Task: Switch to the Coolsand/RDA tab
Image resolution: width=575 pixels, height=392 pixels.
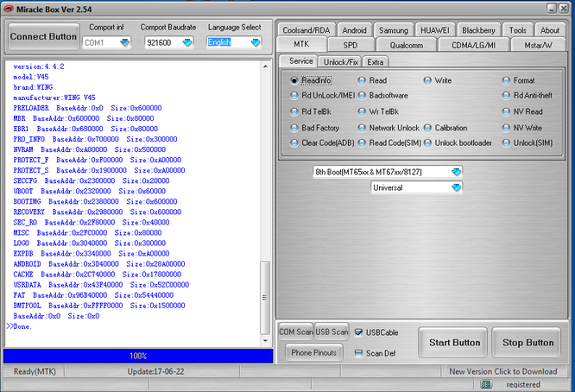Action: [306, 30]
